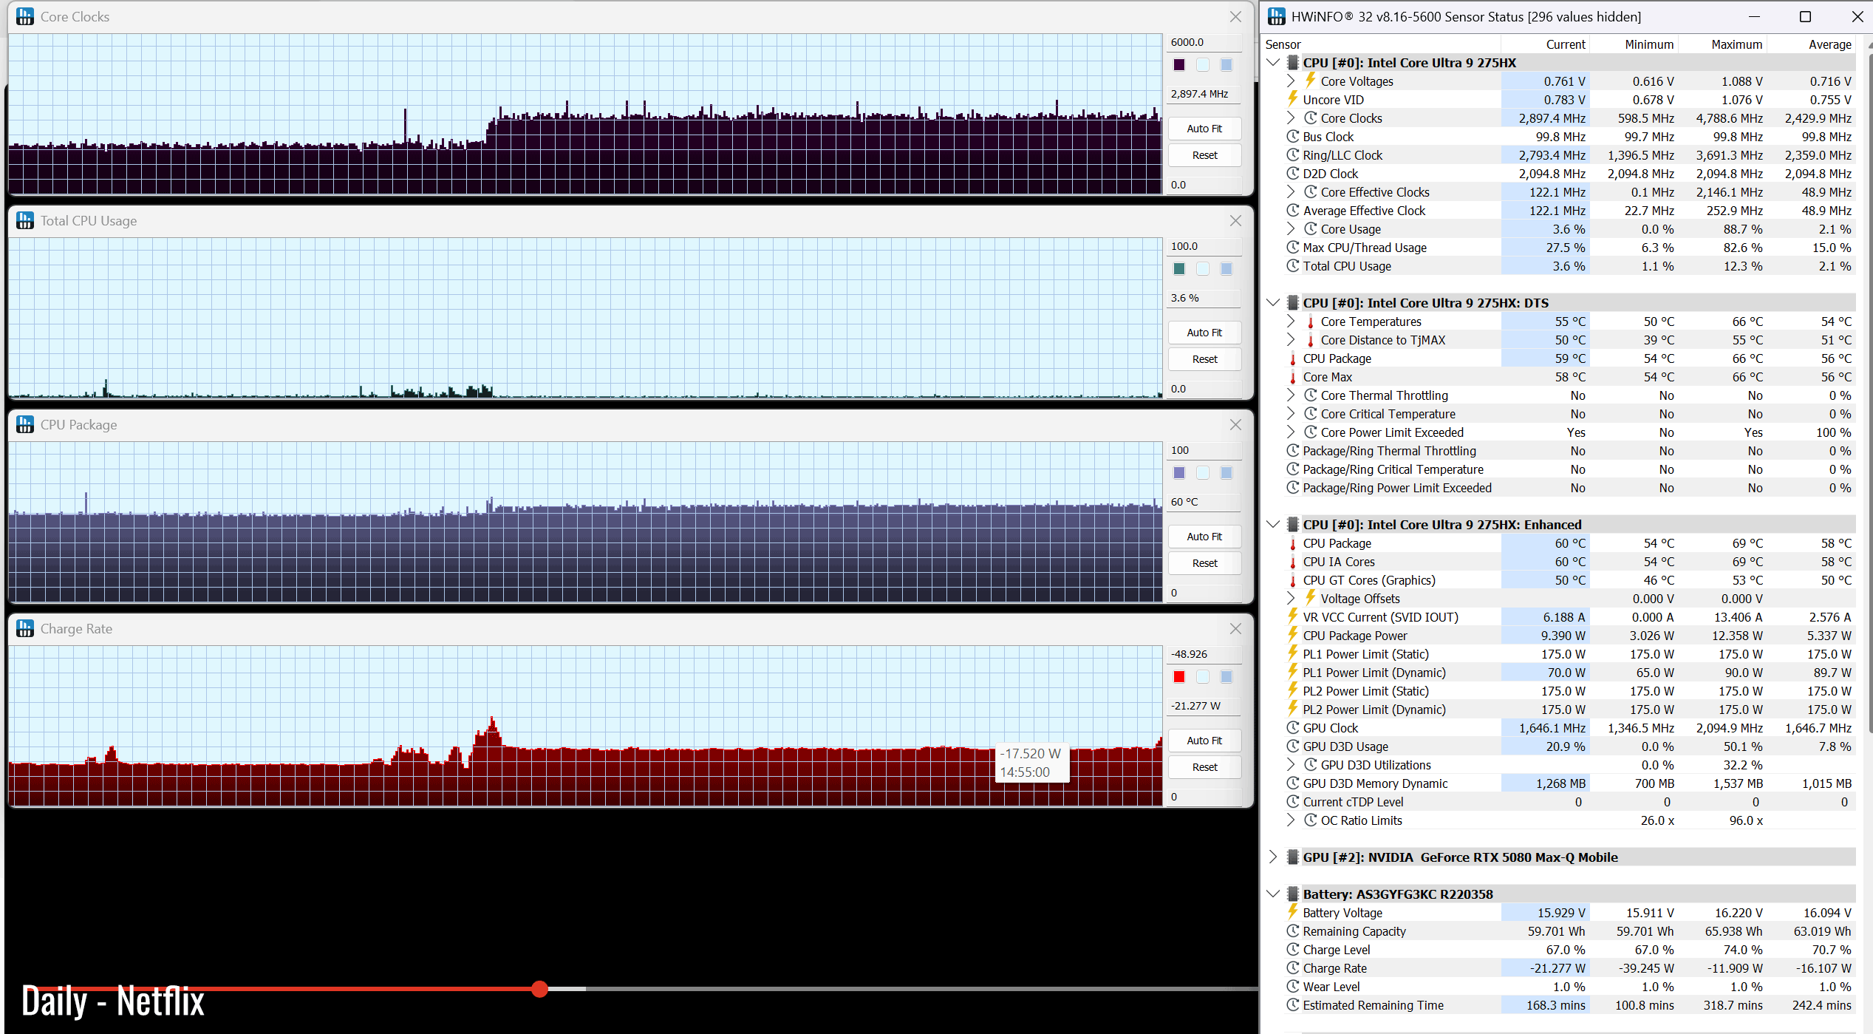Click Auto Fit in Core Clocks graph
The height and width of the screenshot is (1034, 1873).
click(x=1204, y=129)
